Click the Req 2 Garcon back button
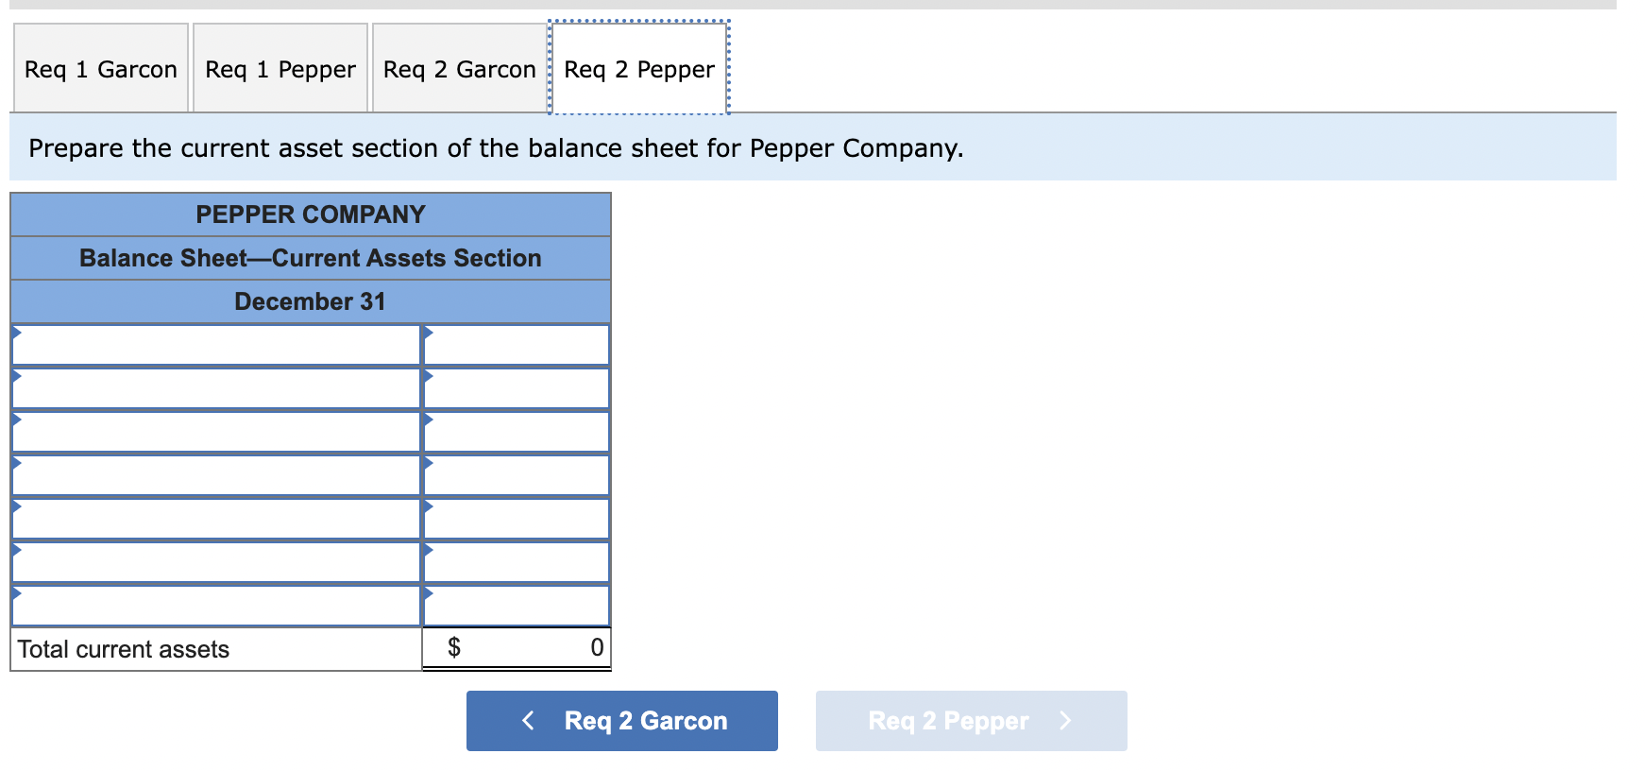The height and width of the screenshot is (771, 1645). [621, 720]
